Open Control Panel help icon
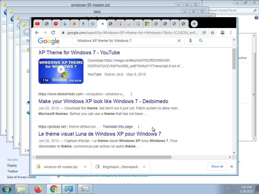Screen dimensions: 259x194 (256, 18)
